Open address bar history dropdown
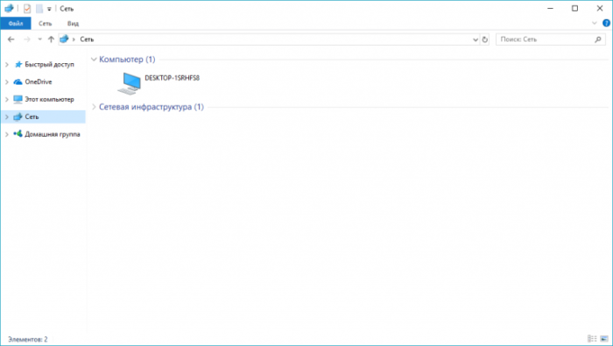 [476, 39]
